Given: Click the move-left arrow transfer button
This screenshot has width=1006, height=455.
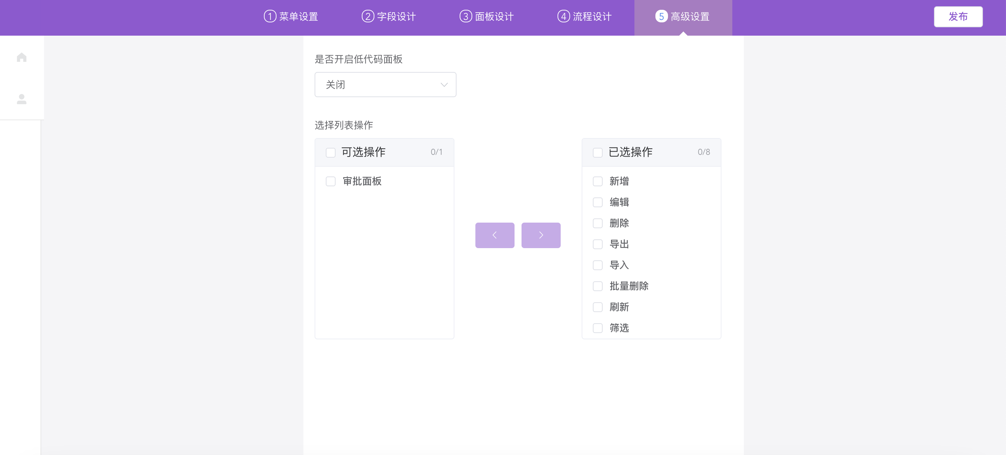Looking at the screenshot, I should [x=495, y=235].
